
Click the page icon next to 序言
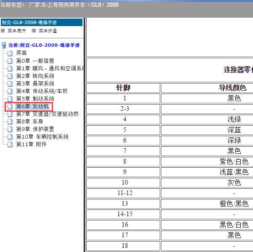pyautogui.click(x=10, y=53)
